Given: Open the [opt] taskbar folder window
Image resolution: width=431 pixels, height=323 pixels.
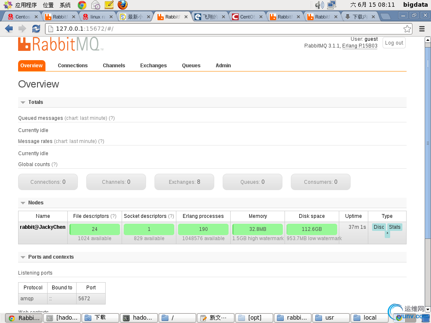Looking at the screenshot, I should point(254,318).
